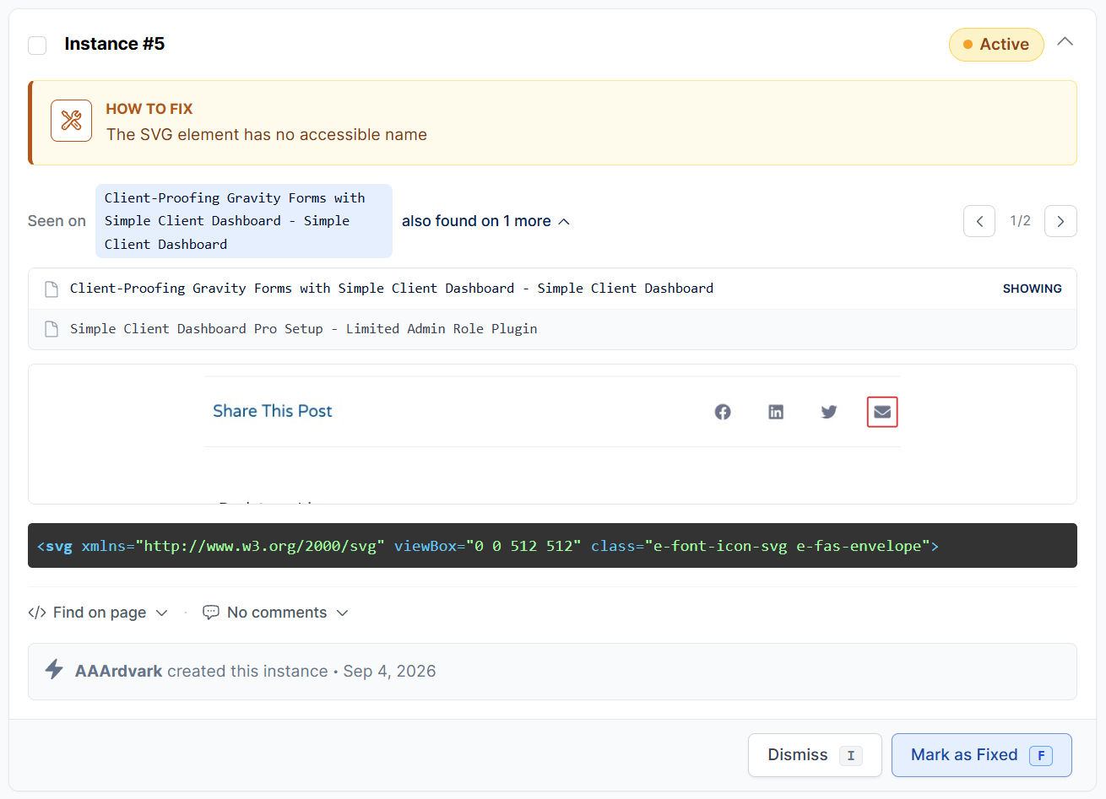1106x799 pixels.
Task: Click the 'Share This Post' heading
Action: coord(273,411)
